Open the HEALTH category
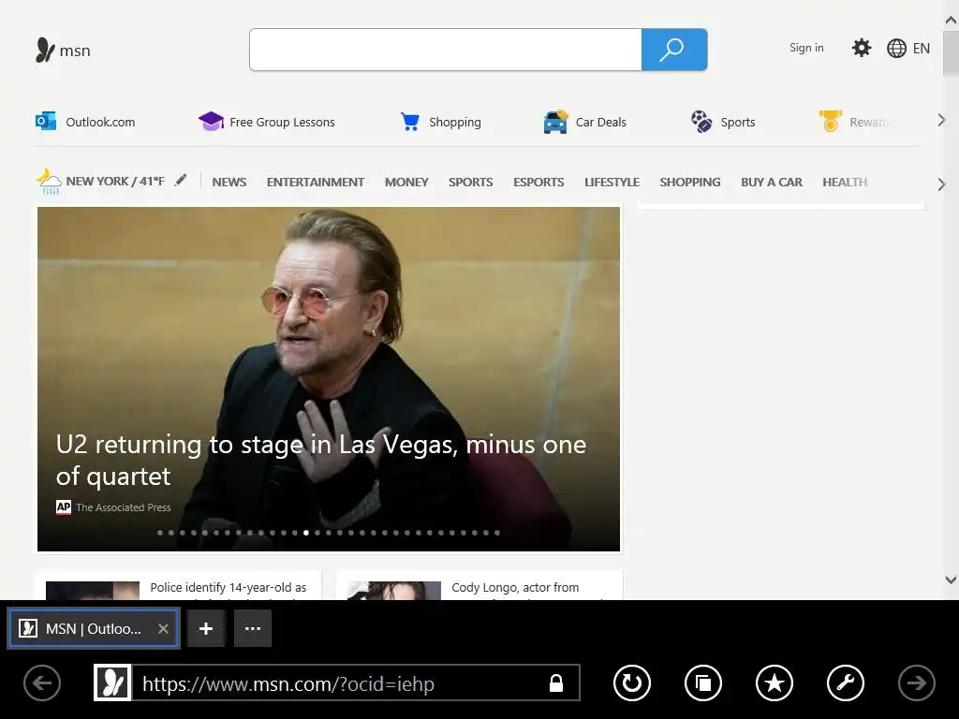Viewport: 959px width, 719px height. [845, 183]
